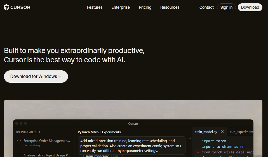Open the Contact link

(206, 7)
